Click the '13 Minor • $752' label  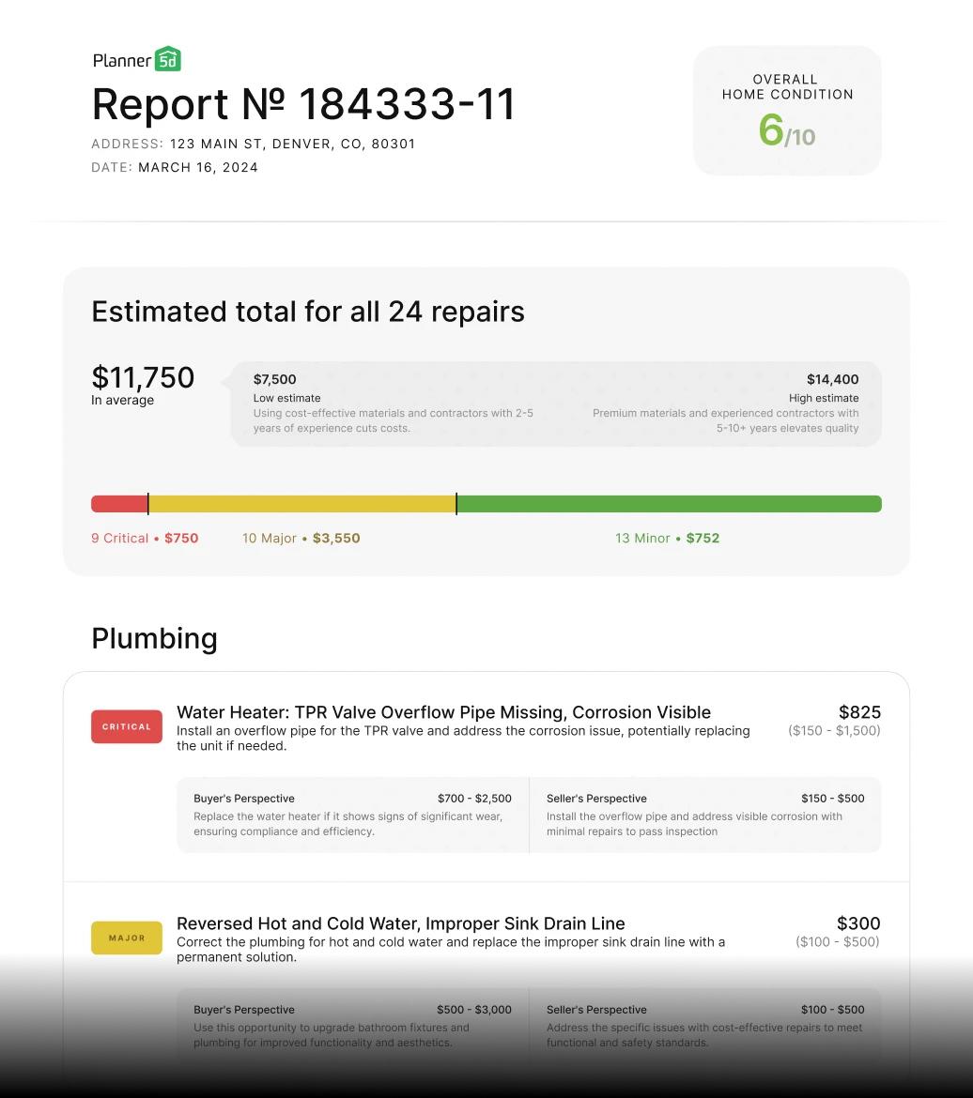[668, 539]
